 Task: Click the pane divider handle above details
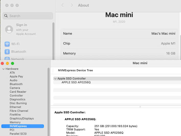(x=140, y=107)
